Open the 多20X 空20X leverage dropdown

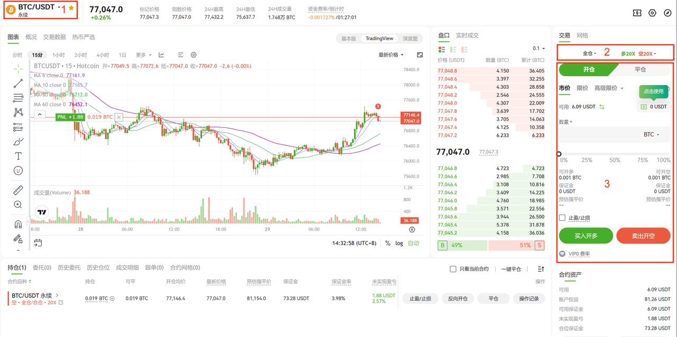point(638,53)
